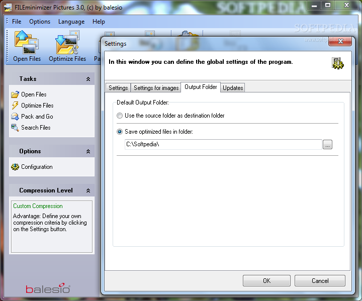Select Save optimized files in folder option

[120, 132]
